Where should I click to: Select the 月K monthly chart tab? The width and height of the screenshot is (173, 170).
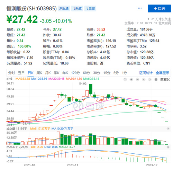click(x=48, y=73)
